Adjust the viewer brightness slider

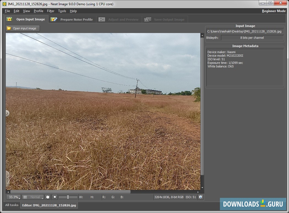tap(68, 197)
